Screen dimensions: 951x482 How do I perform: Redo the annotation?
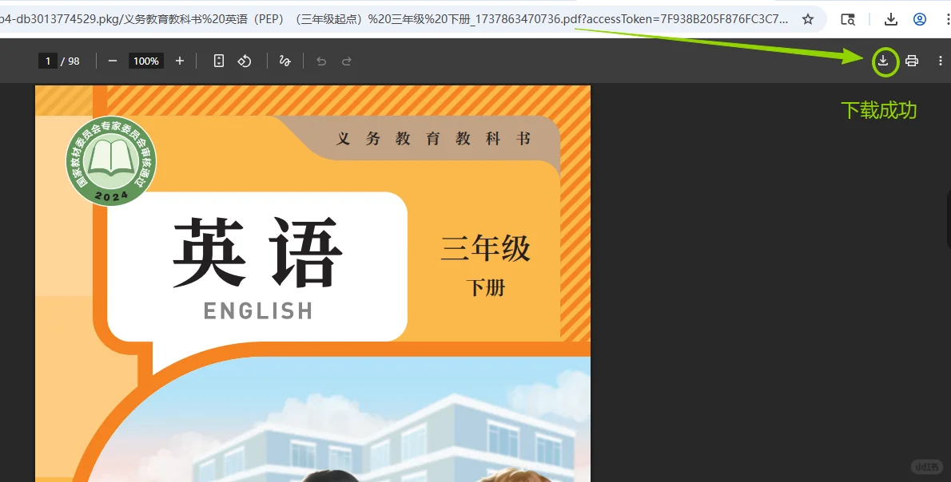346,61
